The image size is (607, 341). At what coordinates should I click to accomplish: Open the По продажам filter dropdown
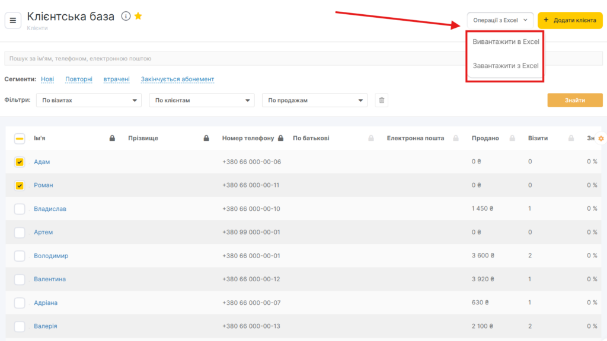pos(314,101)
